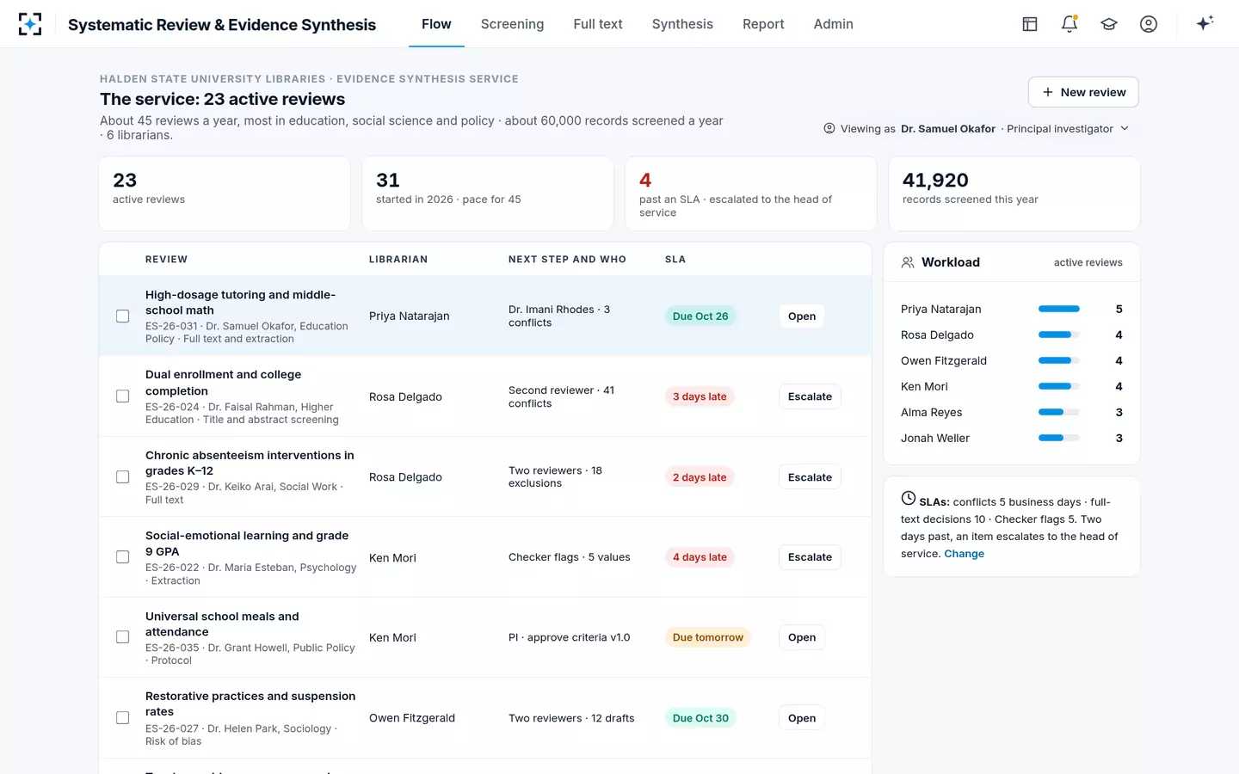Switch to the Synthesis tab
This screenshot has width=1239, height=774.
[x=682, y=24]
